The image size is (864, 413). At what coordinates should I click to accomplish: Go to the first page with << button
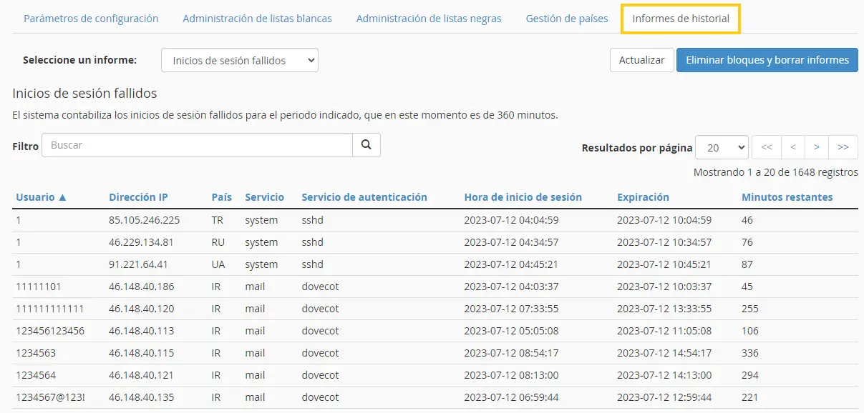[x=767, y=147]
